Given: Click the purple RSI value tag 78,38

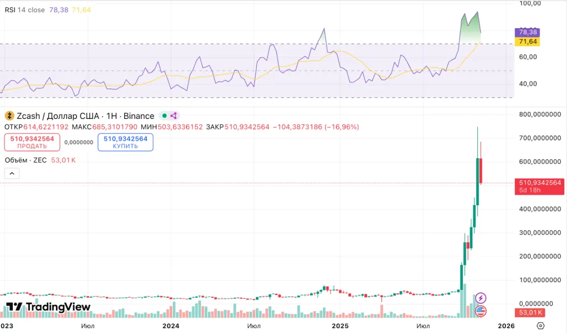Looking at the screenshot, I should point(526,32).
